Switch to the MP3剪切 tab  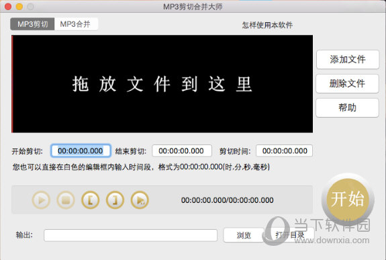[x=32, y=24]
